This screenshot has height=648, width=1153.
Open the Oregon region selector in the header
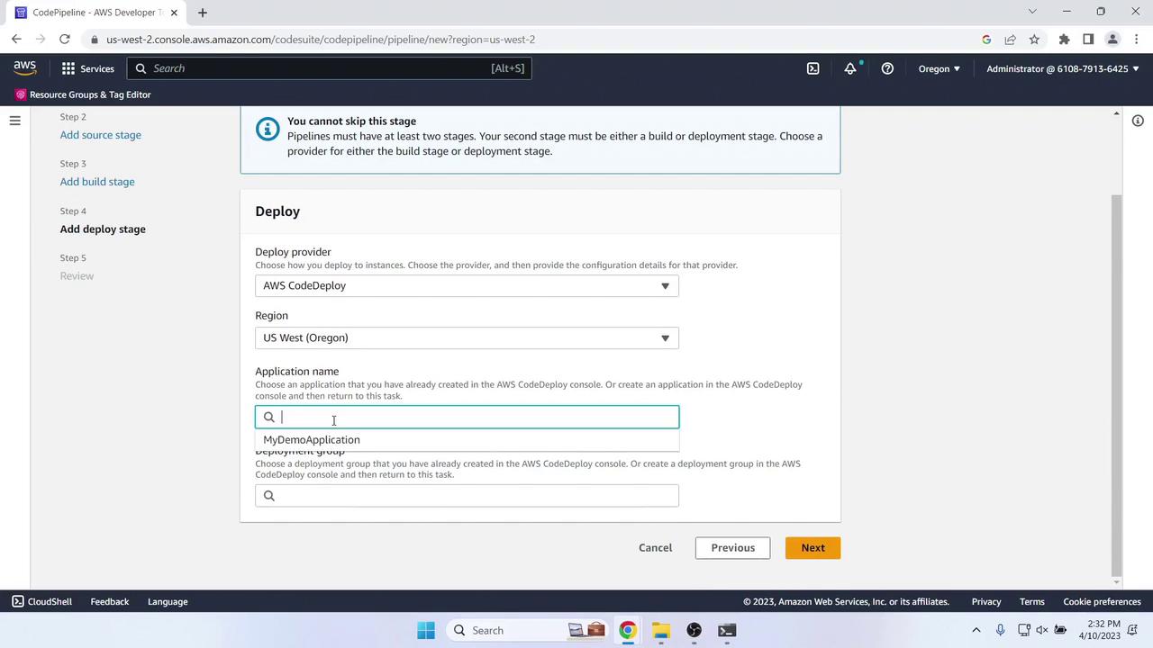pos(939,68)
